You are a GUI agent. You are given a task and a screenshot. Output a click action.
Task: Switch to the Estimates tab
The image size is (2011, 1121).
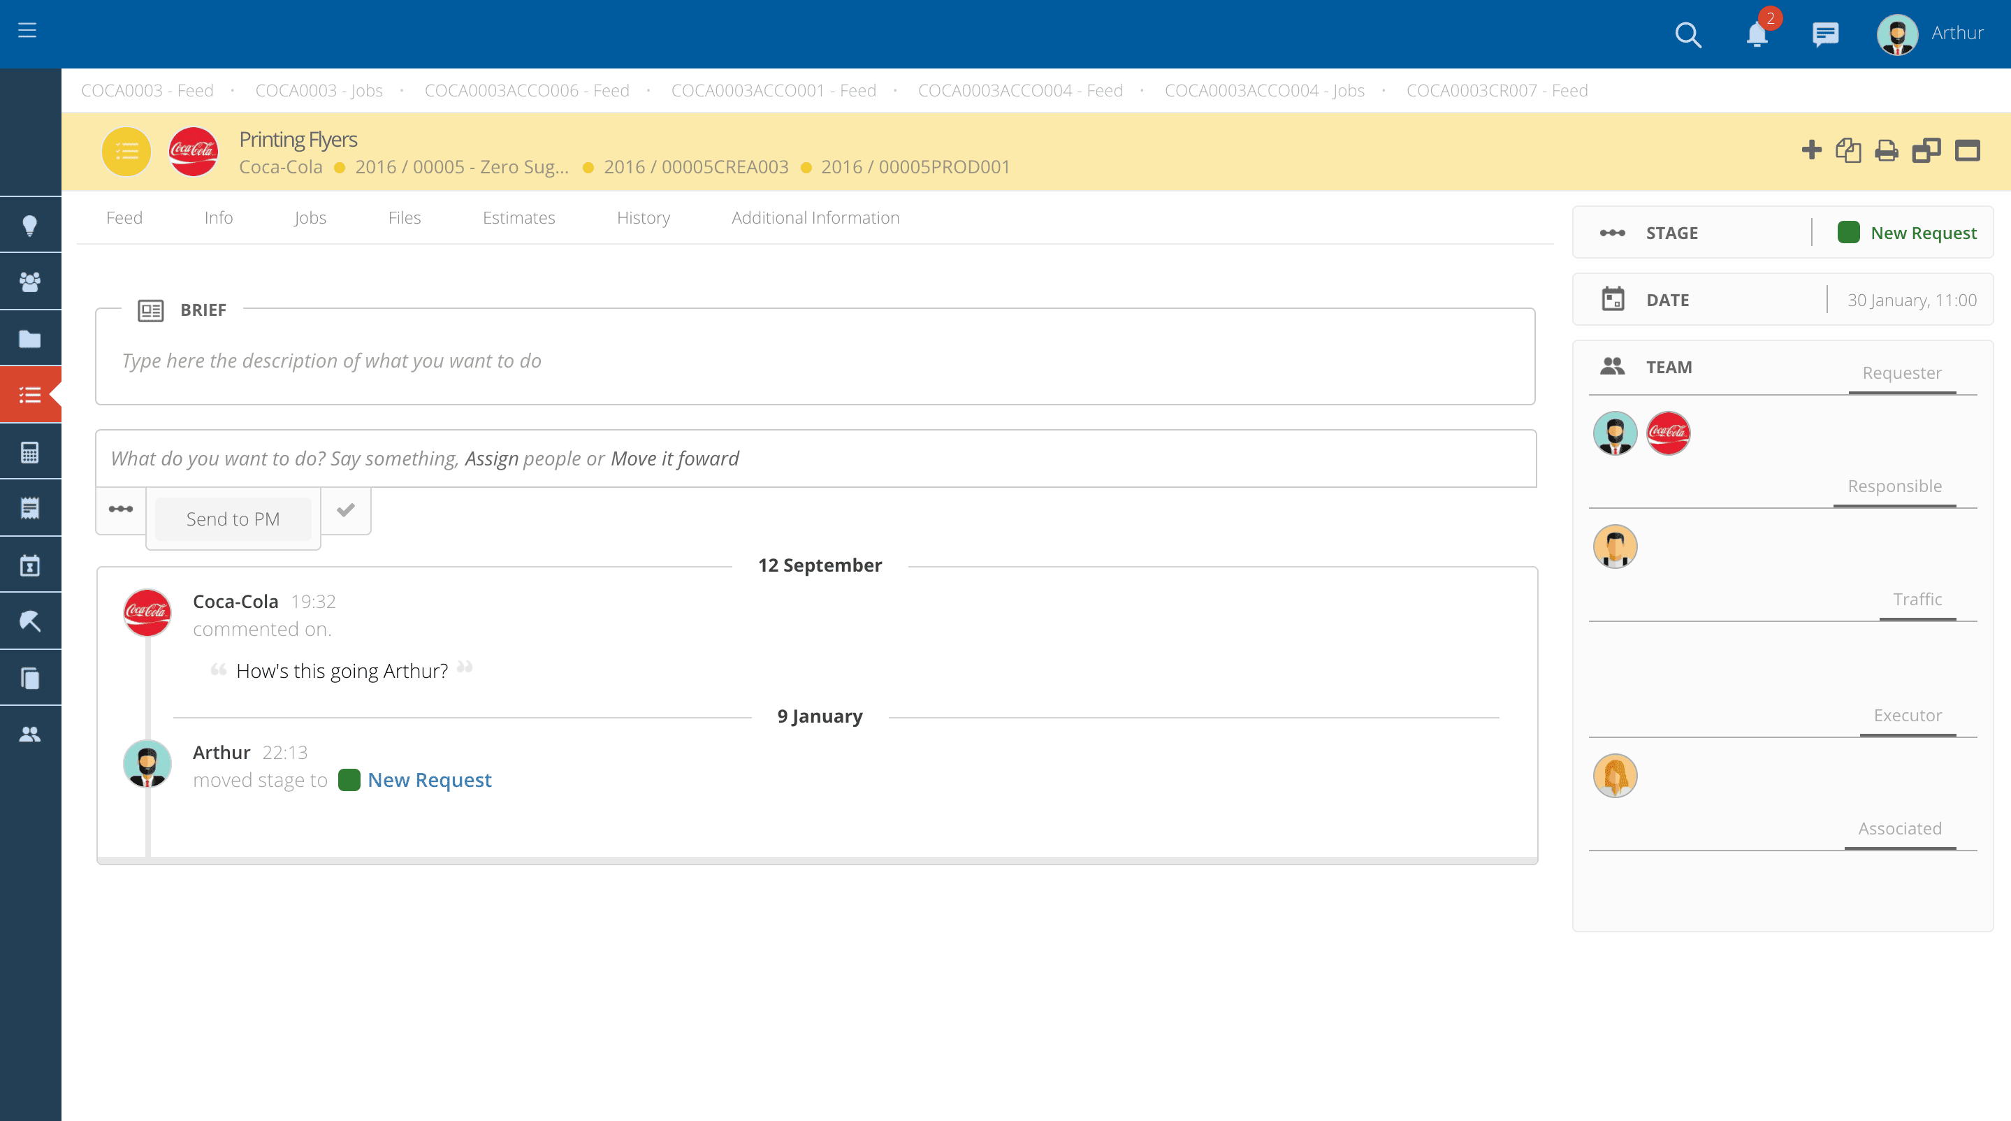point(518,218)
